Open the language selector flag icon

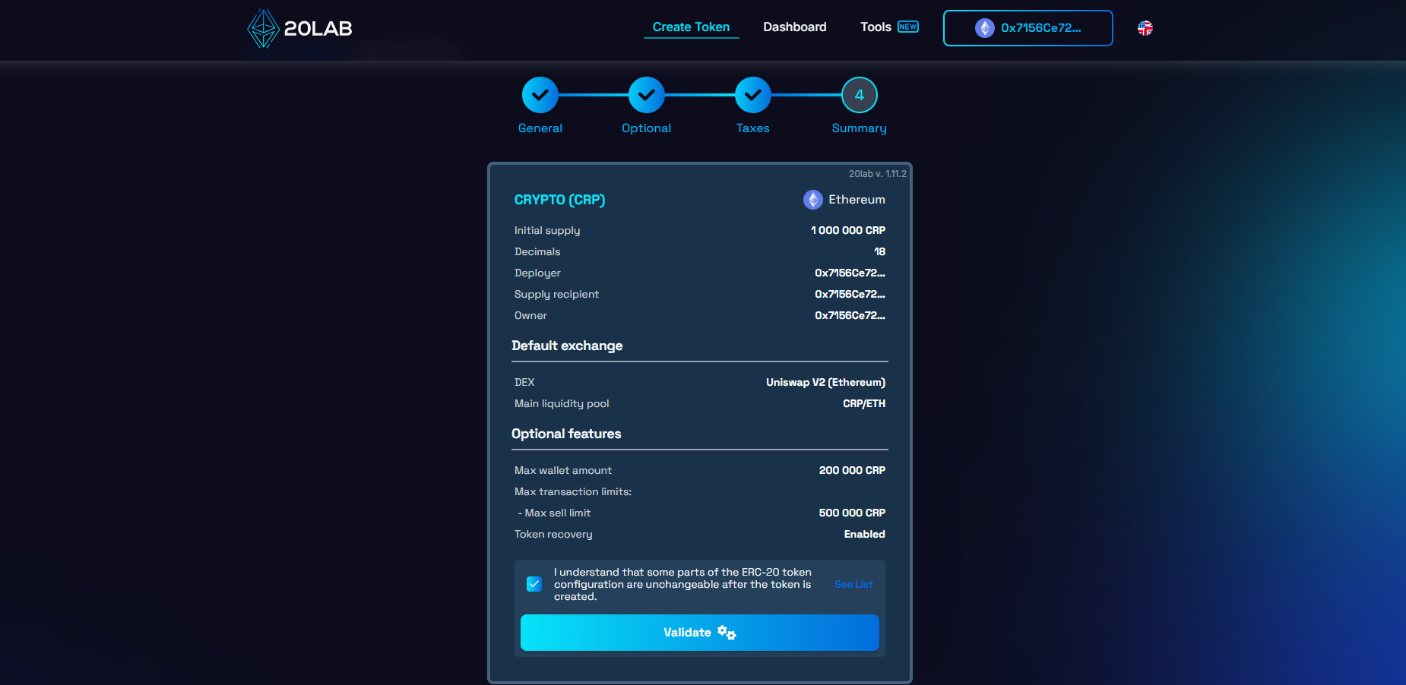click(1145, 28)
